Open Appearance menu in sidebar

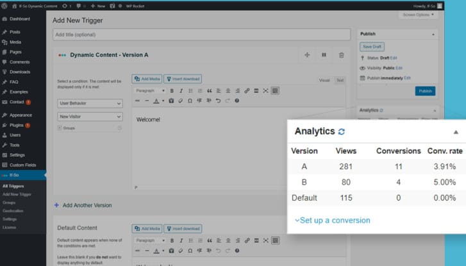tap(21, 115)
